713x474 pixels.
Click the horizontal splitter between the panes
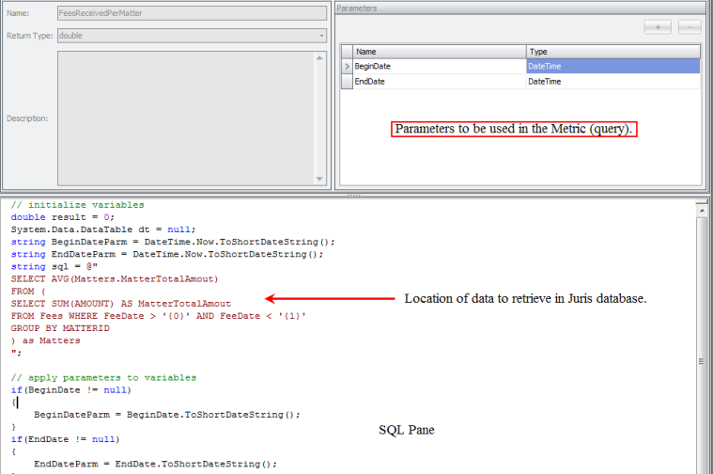click(355, 194)
